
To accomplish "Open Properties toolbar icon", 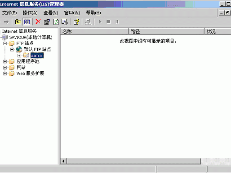I will point(47,22).
